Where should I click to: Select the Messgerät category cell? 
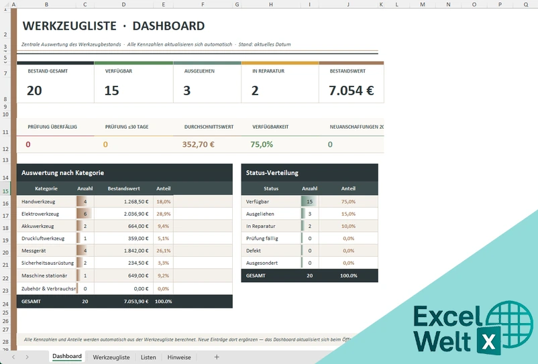(46, 251)
